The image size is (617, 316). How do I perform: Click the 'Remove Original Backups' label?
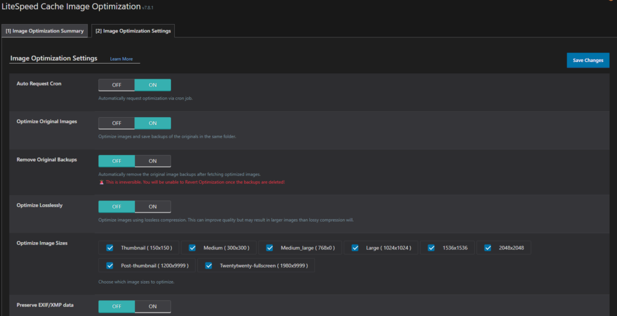(46, 160)
